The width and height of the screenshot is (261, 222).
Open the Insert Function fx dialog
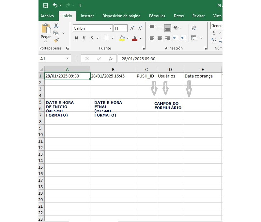[111, 59]
